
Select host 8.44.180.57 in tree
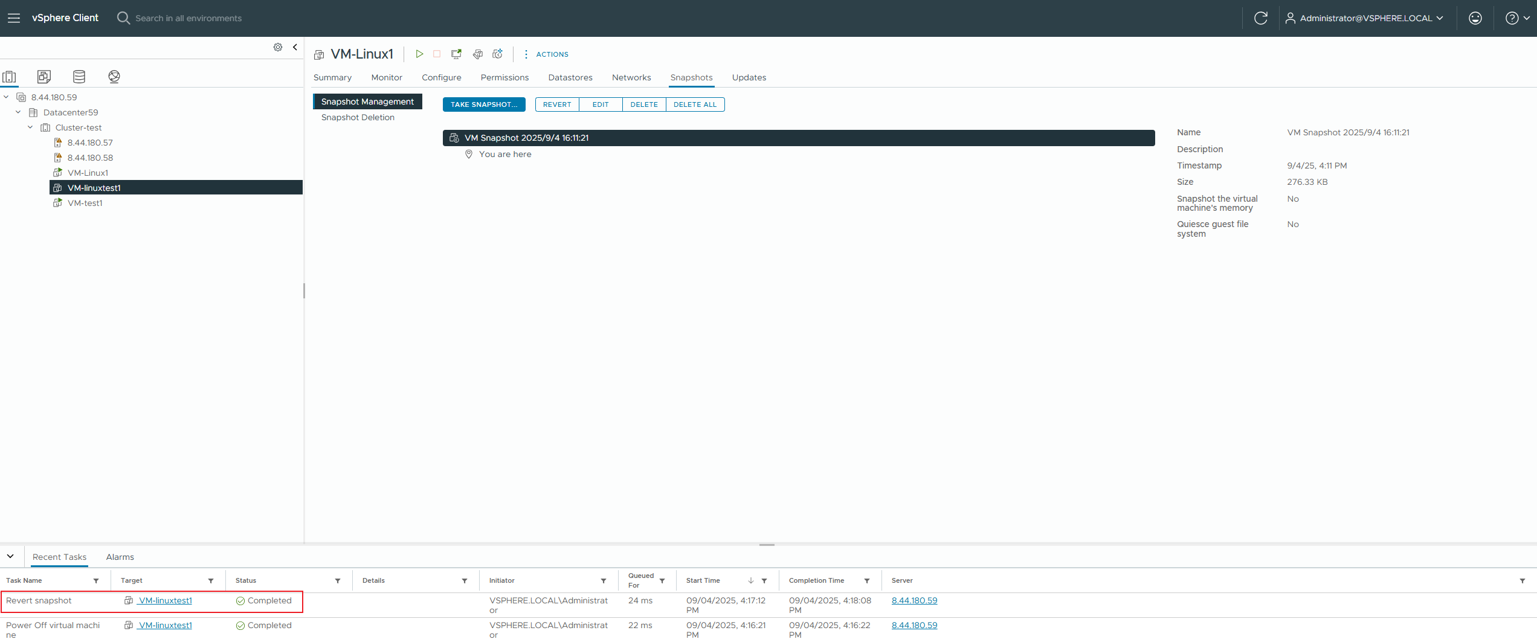(x=90, y=143)
